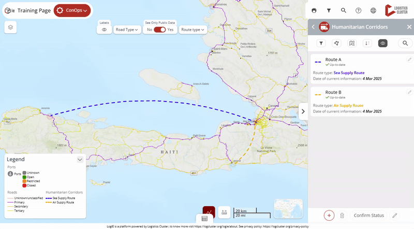Click the bottom pencil edit icon
This screenshot has width=414, height=229.
(x=394, y=216)
